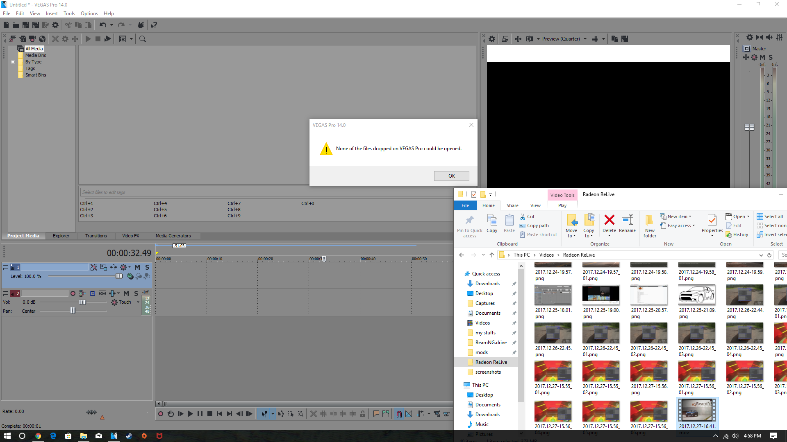Create a new project with New icon
This screenshot has width=787, height=442.
coord(6,25)
